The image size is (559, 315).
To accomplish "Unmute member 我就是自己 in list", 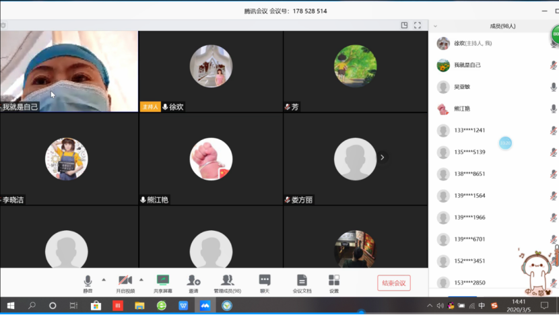I will 553,65.
